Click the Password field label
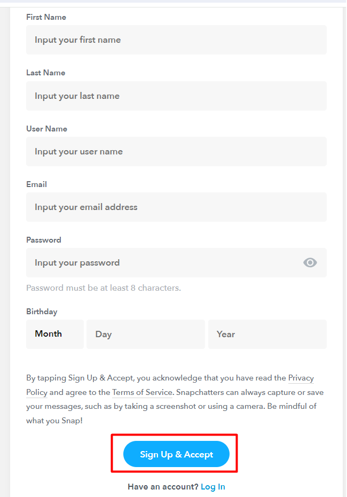The height and width of the screenshot is (497, 347). click(44, 240)
